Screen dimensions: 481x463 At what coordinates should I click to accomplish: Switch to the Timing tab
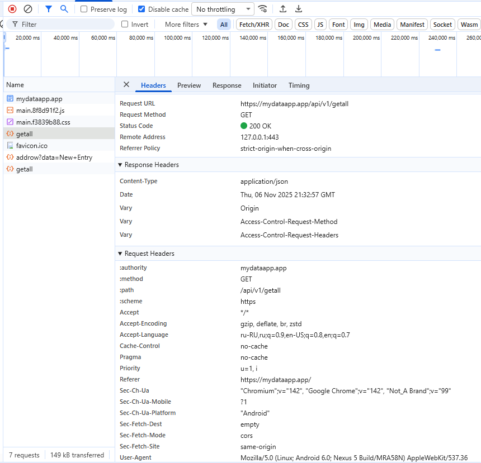coord(299,85)
